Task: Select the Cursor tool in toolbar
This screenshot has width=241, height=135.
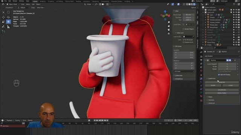Action: click(8, 12)
